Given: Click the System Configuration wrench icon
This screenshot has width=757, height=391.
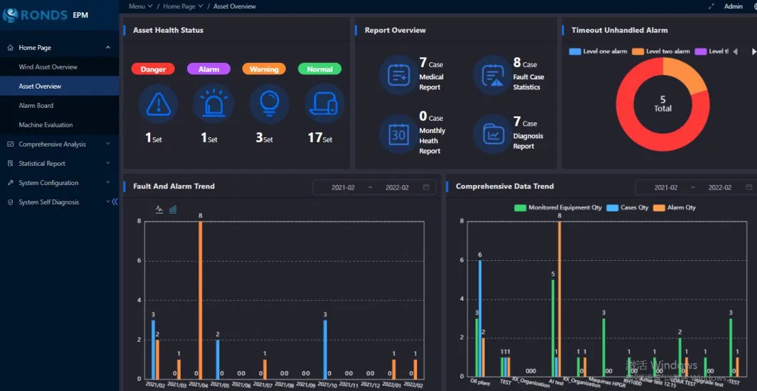Looking at the screenshot, I should pos(10,183).
